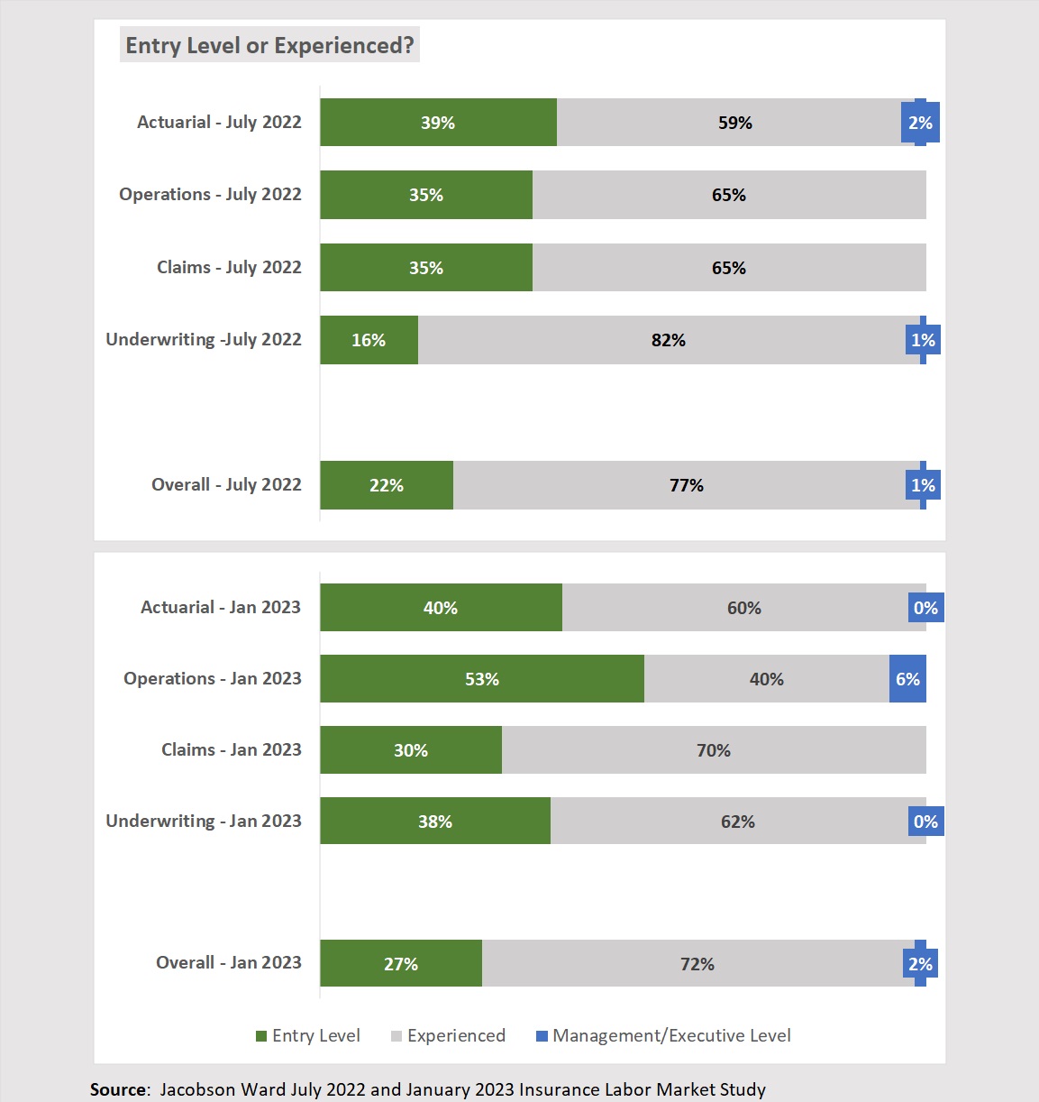The width and height of the screenshot is (1039, 1102).
Task: Click the 70% experienced bar for Claims Jan 2023
Action: (x=713, y=750)
